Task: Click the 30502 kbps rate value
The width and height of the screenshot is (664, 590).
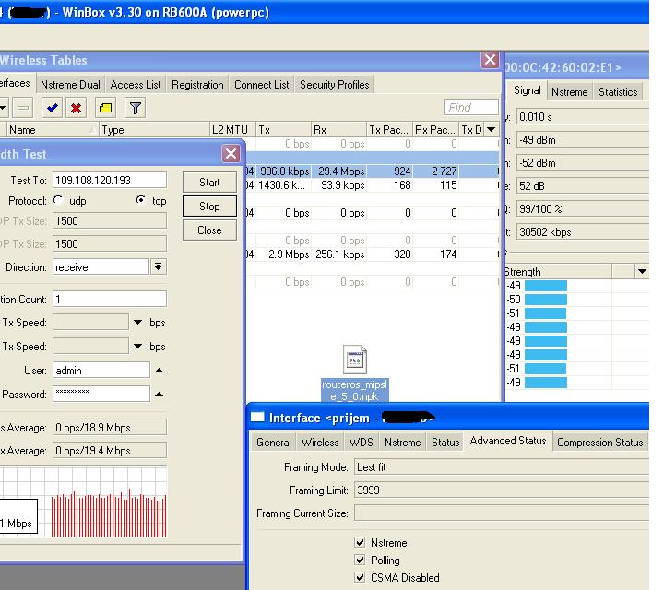Action: tap(583, 232)
